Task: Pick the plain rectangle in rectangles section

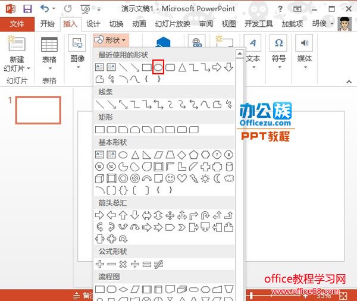Action: coord(100,130)
